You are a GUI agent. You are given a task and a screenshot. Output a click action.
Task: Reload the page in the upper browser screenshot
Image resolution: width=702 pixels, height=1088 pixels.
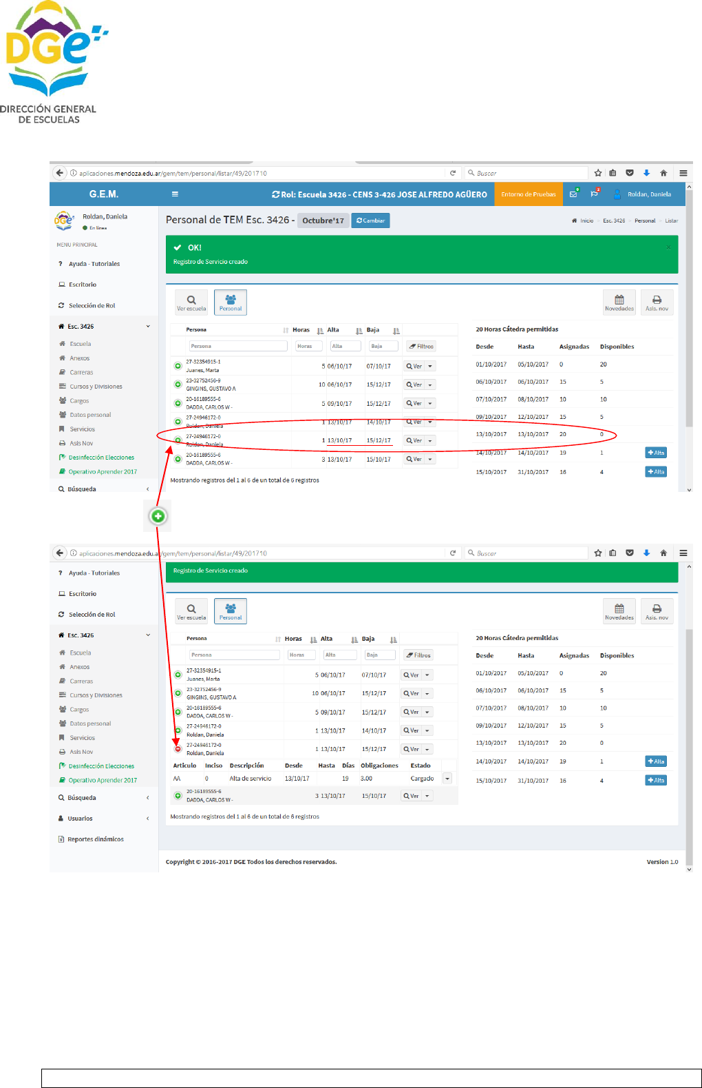pos(453,173)
